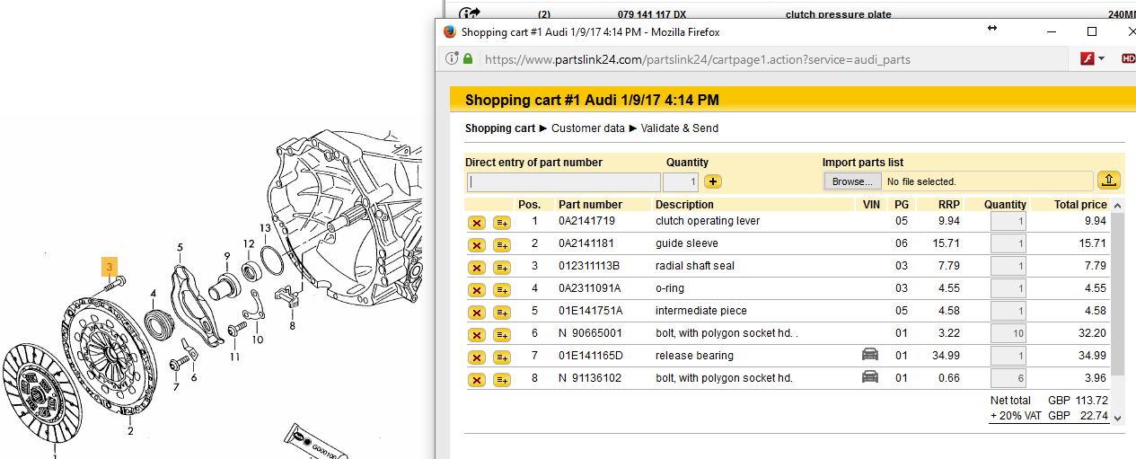Viewport: 1136px width, 459px height.
Task: Click Browse to choose a parts file
Action: tap(851, 181)
